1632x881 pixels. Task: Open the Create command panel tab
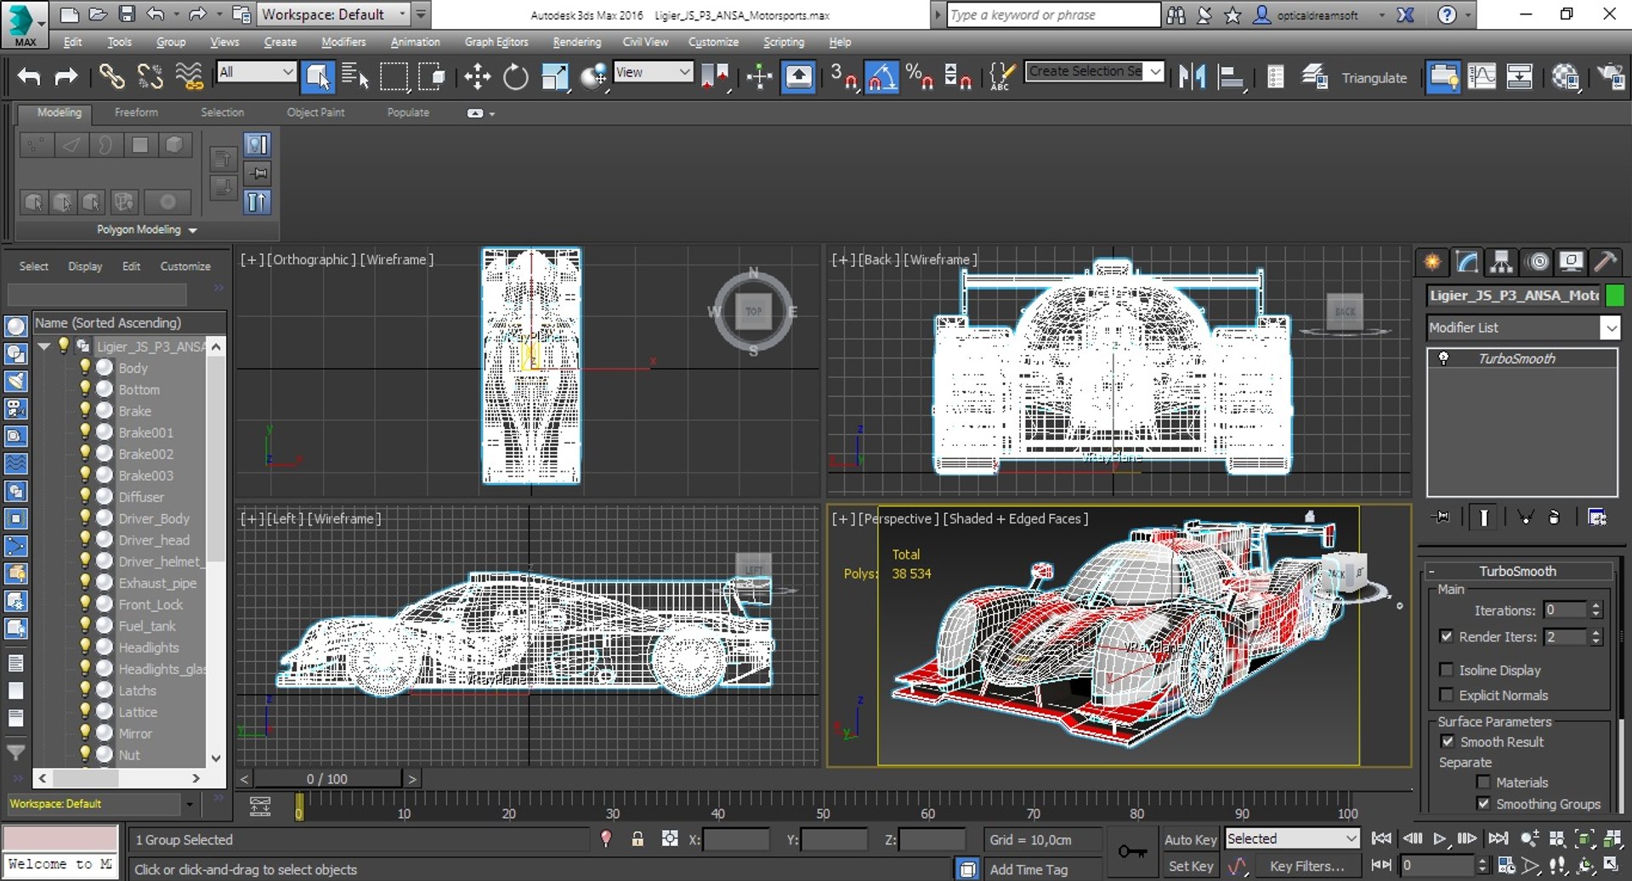(x=1432, y=262)
